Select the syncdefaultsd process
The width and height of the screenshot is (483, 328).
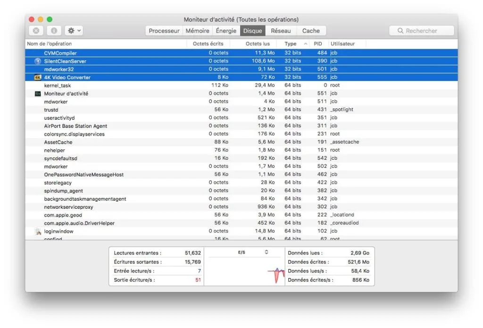(x=241, y=158)
